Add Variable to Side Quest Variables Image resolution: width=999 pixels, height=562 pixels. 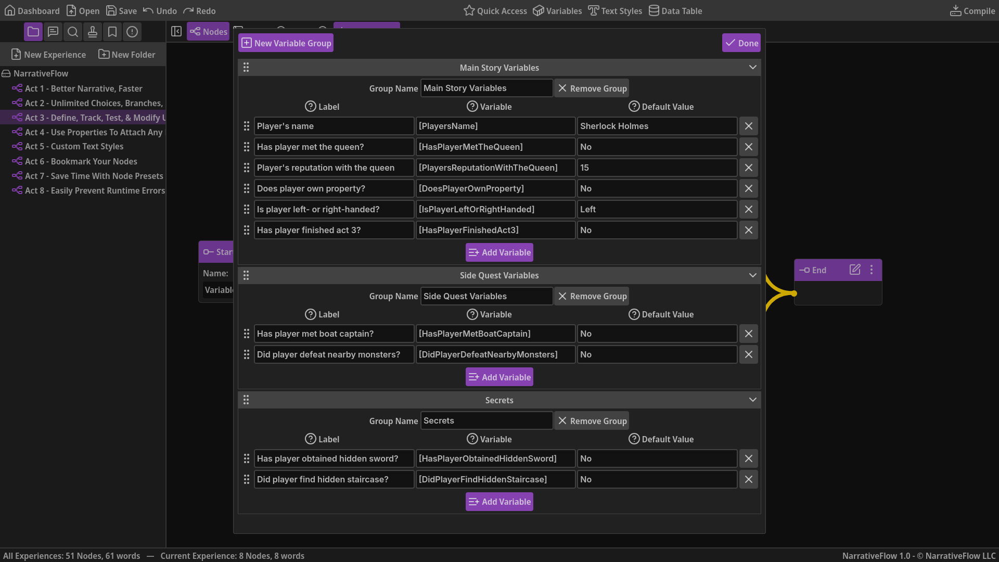[x=499, y=377]
